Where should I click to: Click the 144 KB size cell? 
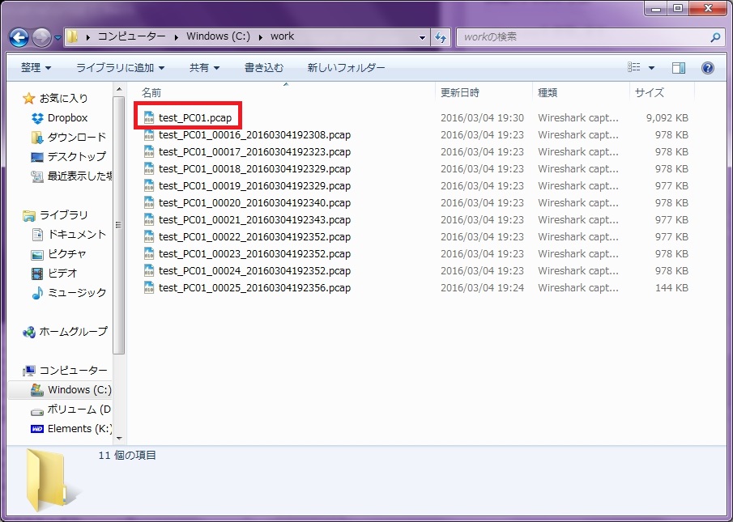[x=671, y=288]
